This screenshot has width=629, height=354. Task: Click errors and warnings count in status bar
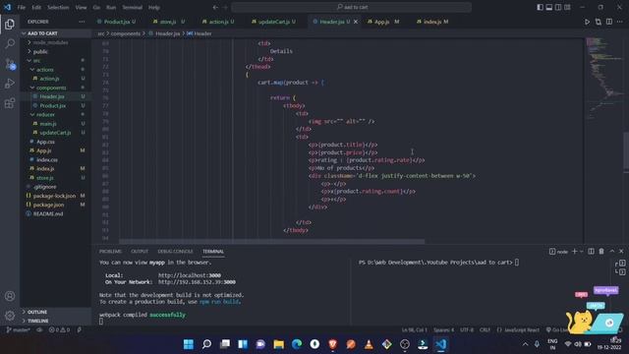59,330
